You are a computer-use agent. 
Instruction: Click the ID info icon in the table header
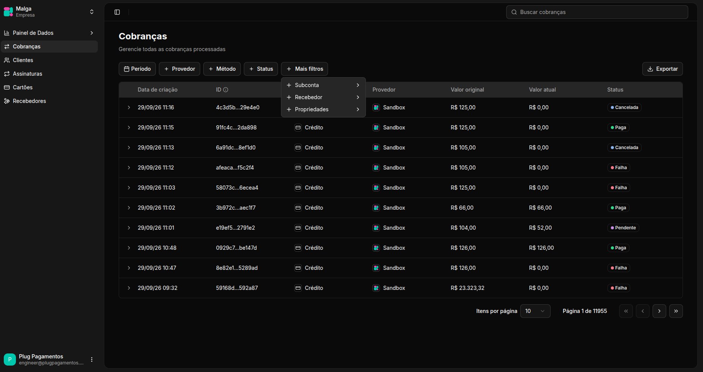(226, 90)
